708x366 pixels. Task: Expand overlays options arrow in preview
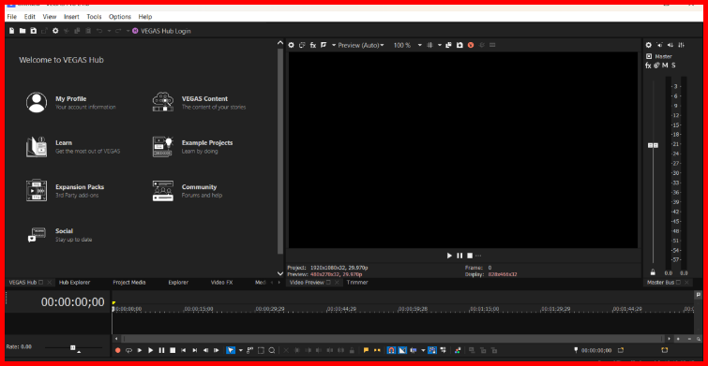(440, 45)
